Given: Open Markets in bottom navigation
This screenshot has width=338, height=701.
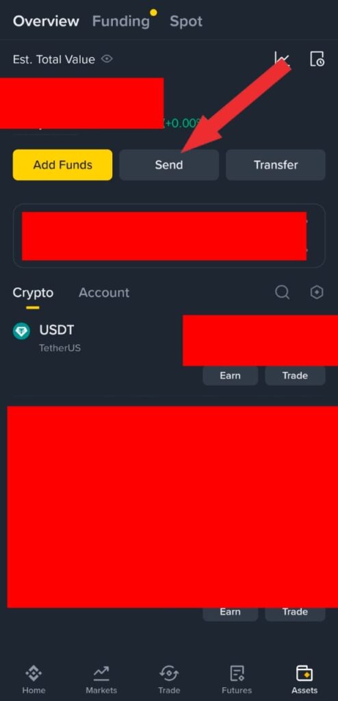Looking at the screenshot, I should (101, 680).
